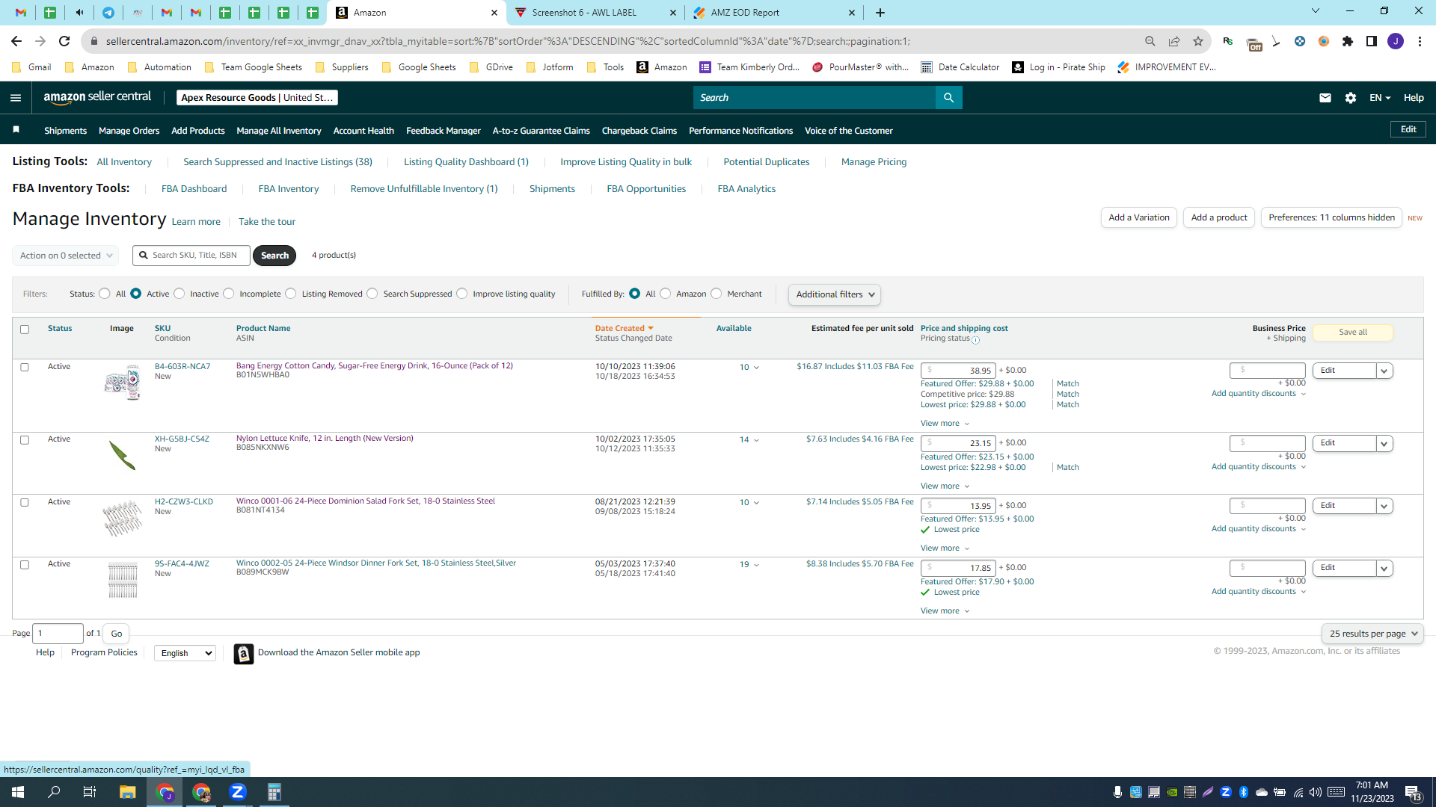Open the EN language selector in header
1436x807 pixels.
pyautogui.click(x=1380, y=98)
